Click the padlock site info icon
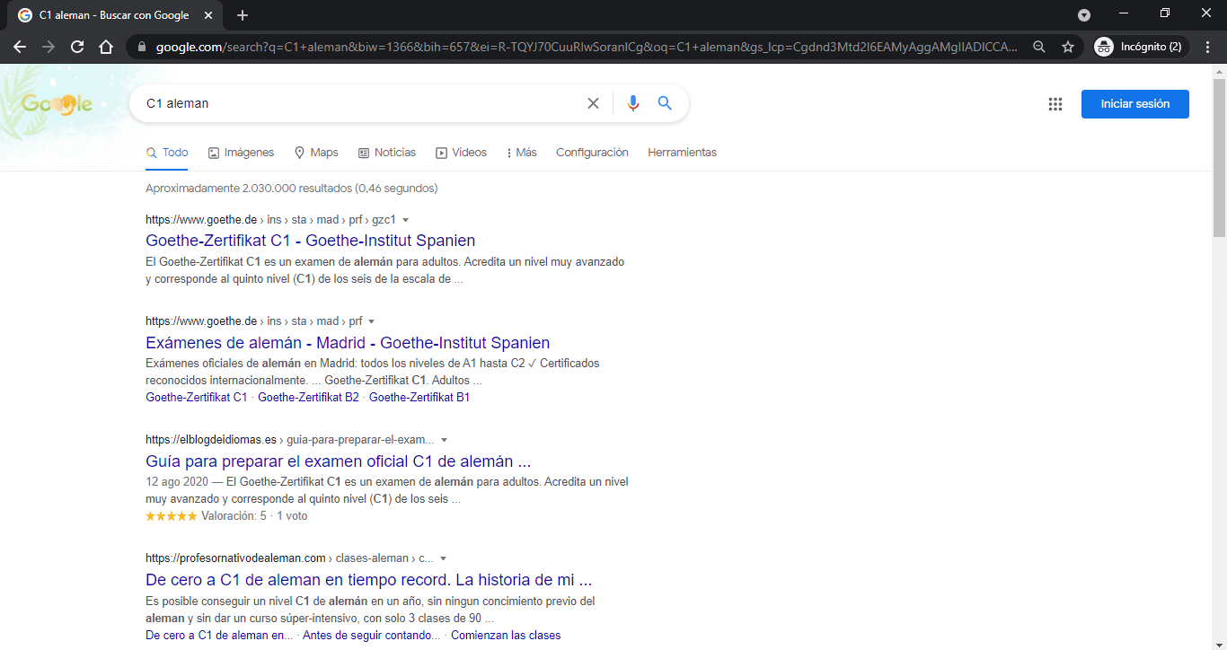 pos(142,47)
